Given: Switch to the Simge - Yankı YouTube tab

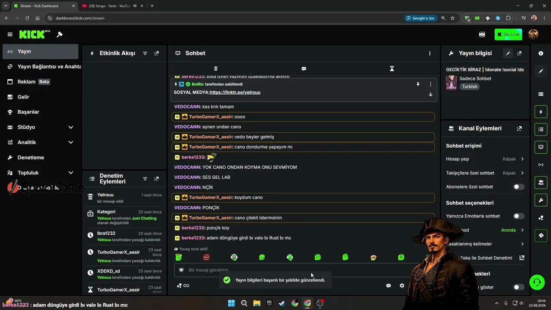Looking at the screenshot, I should click(x=109, y=6).
